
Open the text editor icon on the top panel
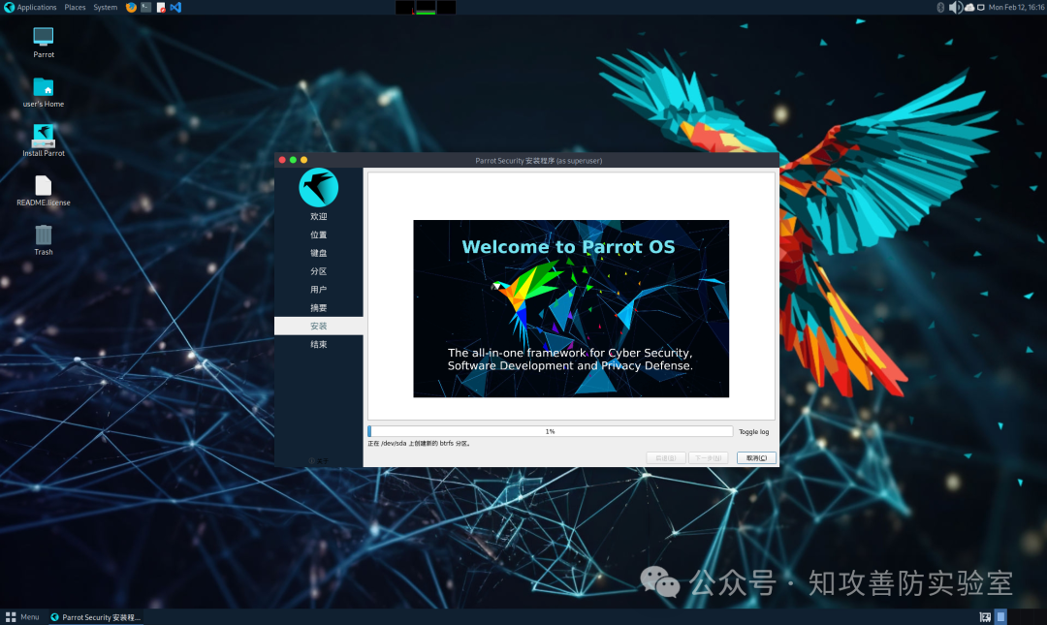click(161, 7)
